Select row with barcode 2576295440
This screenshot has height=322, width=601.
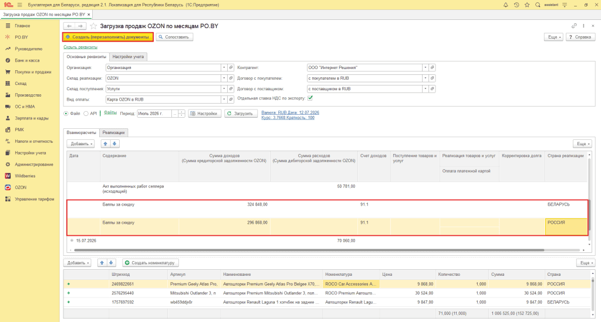[327, 293]
